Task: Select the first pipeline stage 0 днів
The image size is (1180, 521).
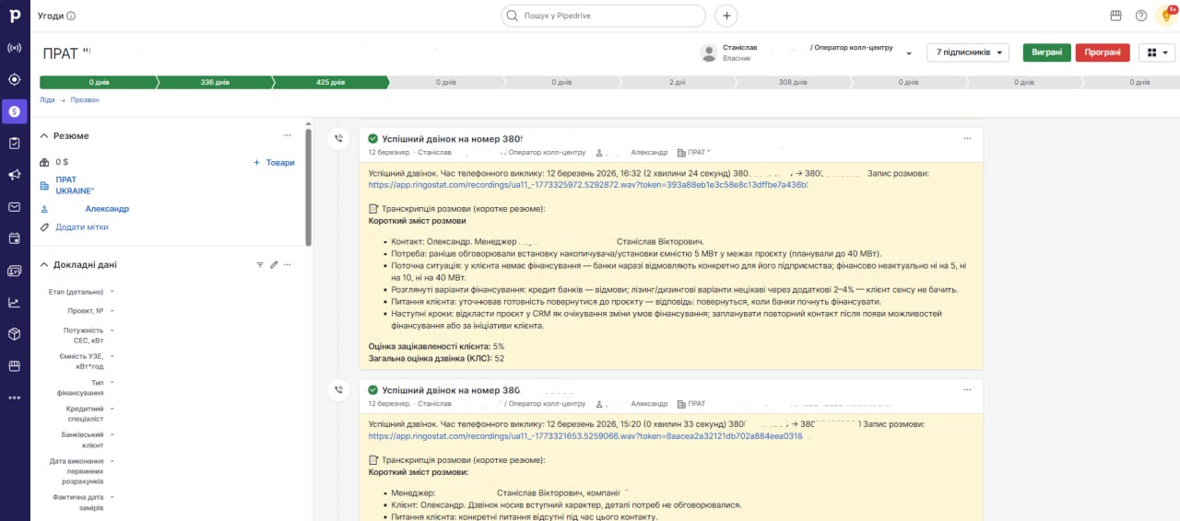Action: pos(99,82)
